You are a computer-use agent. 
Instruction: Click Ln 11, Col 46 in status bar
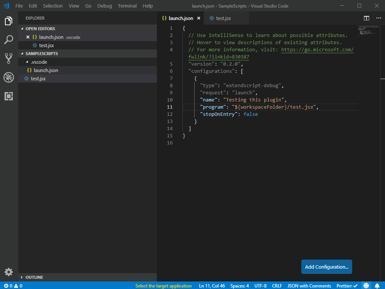[212, 286]
